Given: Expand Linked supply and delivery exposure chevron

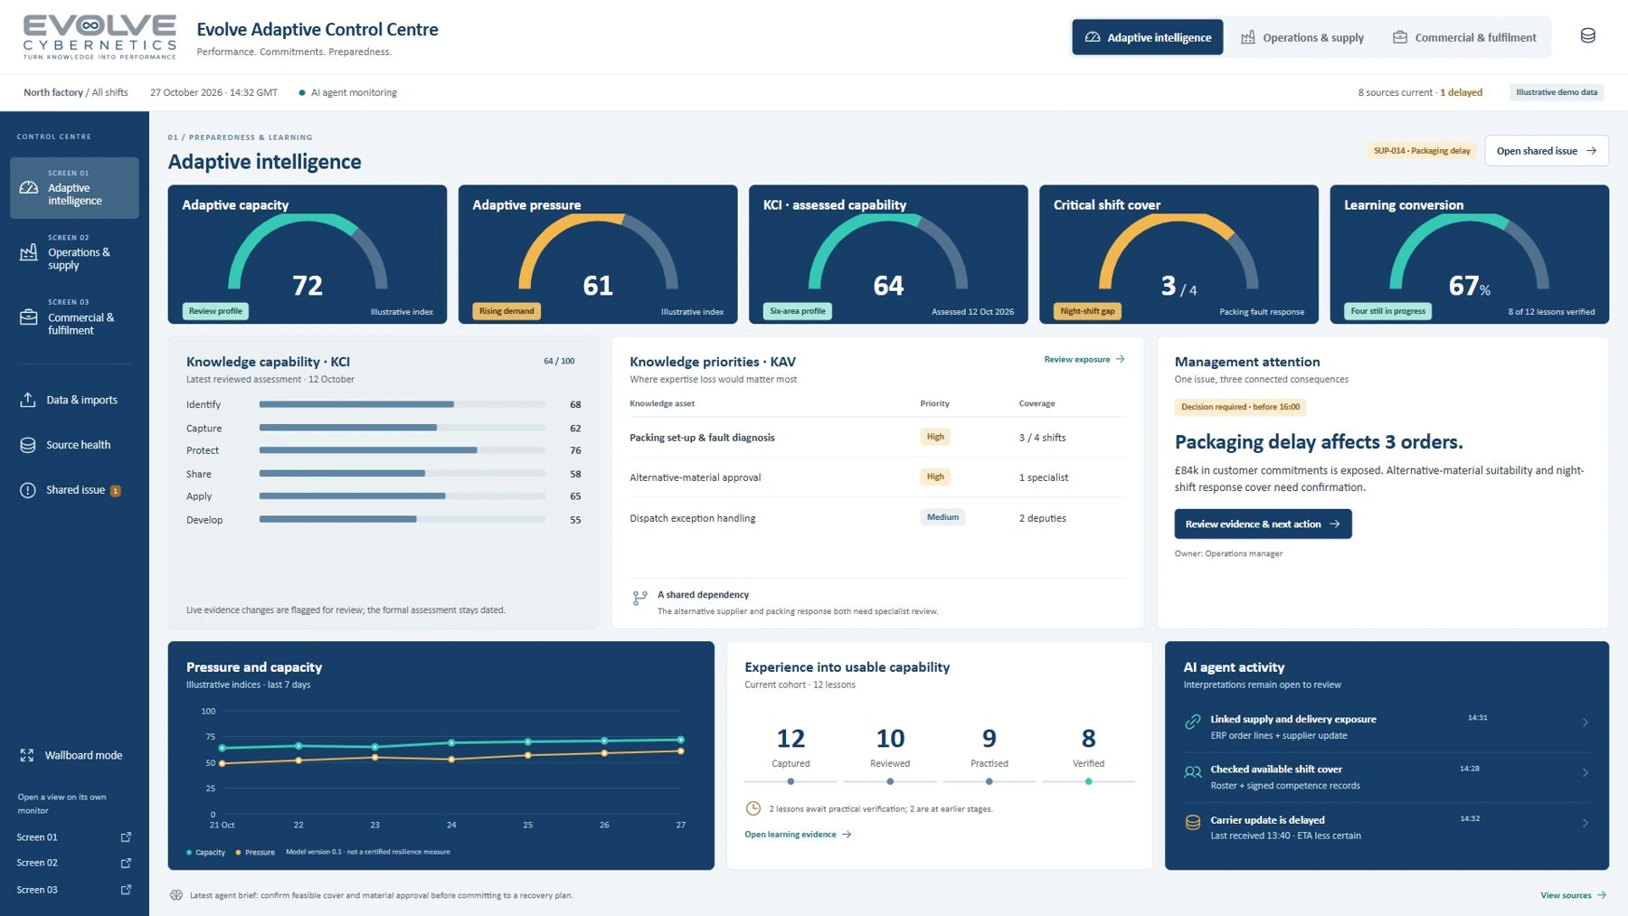Looking at the screenshot, I should 1585,722.
